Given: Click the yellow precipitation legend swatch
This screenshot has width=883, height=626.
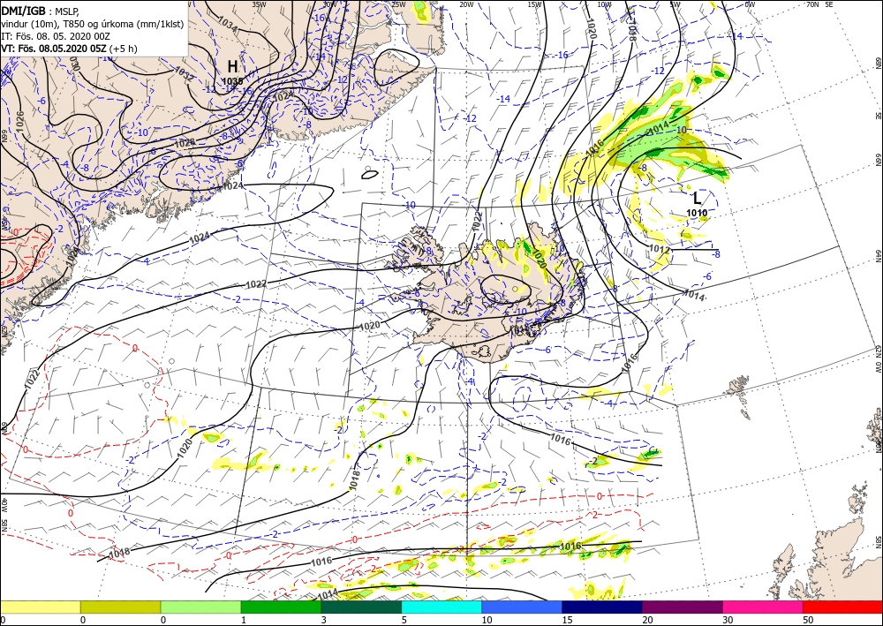Looking at the screenshot, I should point(40,607).
